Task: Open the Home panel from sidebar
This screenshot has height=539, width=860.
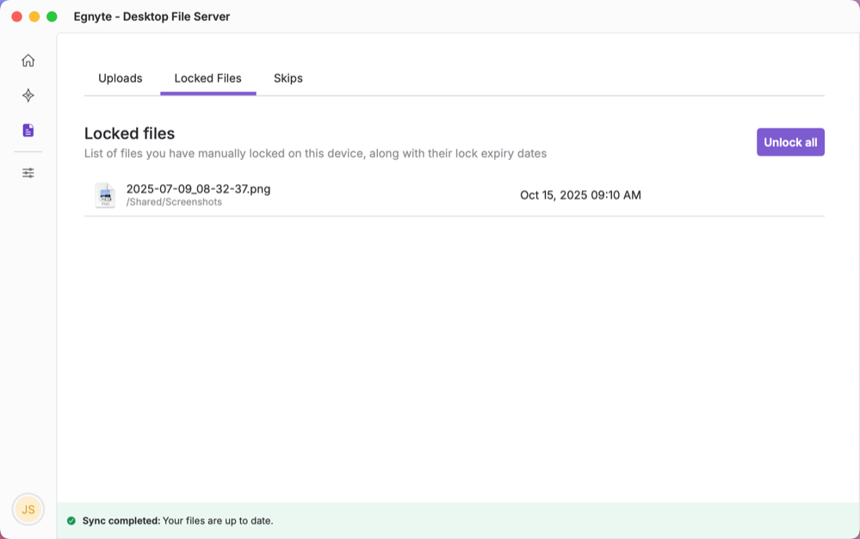Action: click(28, 60)
